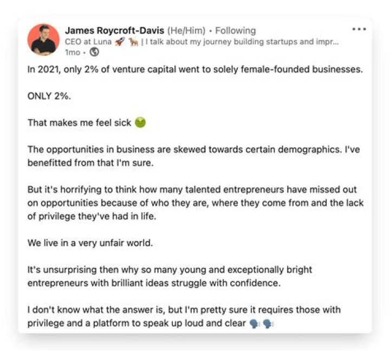Click the author's round profile photo
The image size is (390, 352).
pyautogui.click(x=43, y=40)
